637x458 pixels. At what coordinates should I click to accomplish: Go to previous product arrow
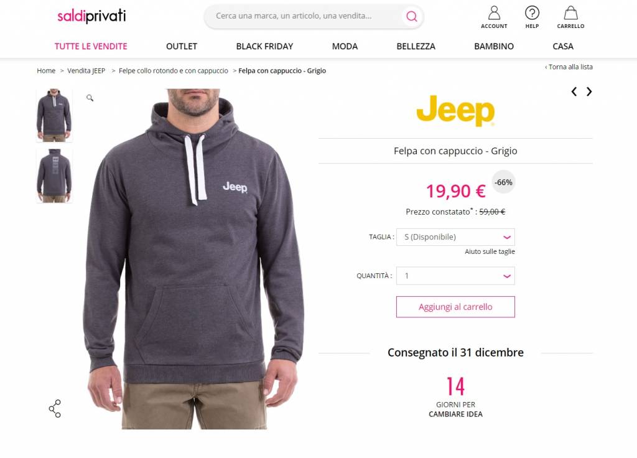pos(574,91)
